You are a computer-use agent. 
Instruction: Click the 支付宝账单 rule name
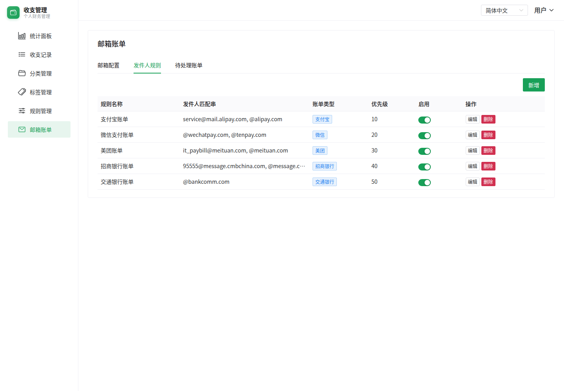[x=114, y=119]
